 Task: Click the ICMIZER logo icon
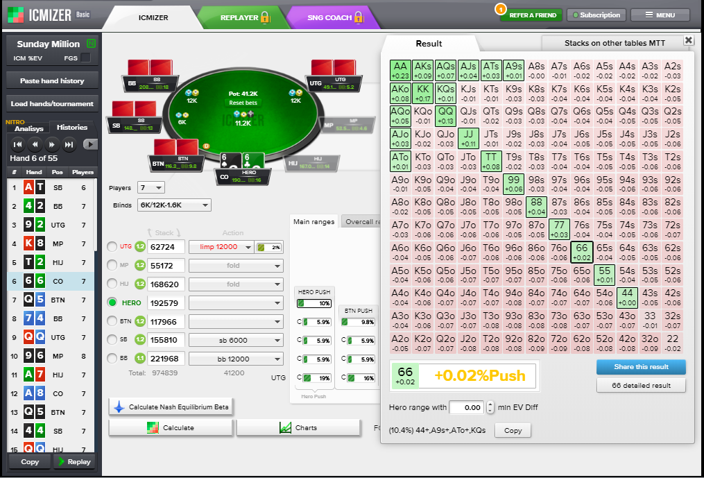(16, 15)
